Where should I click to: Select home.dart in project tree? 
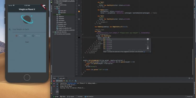(x=63, y=11)
